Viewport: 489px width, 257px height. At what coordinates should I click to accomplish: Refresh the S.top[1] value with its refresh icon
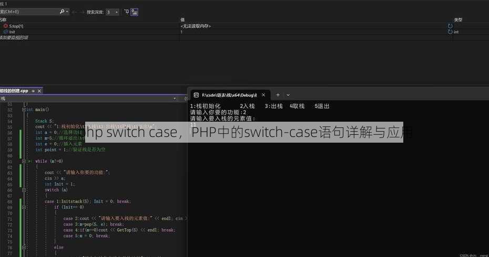click(450, 26)
